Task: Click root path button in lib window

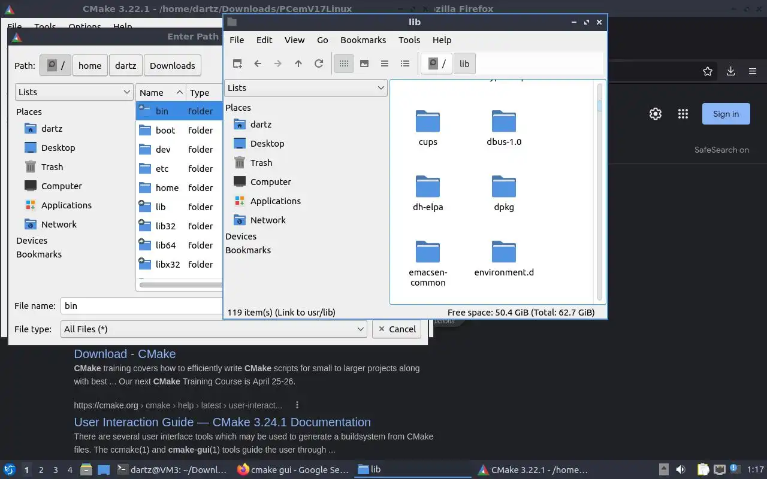Action: (436, 64)
